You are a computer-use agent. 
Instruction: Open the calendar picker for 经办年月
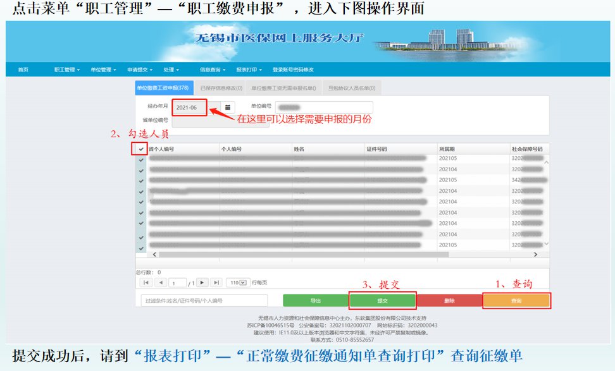click(227, 107)
